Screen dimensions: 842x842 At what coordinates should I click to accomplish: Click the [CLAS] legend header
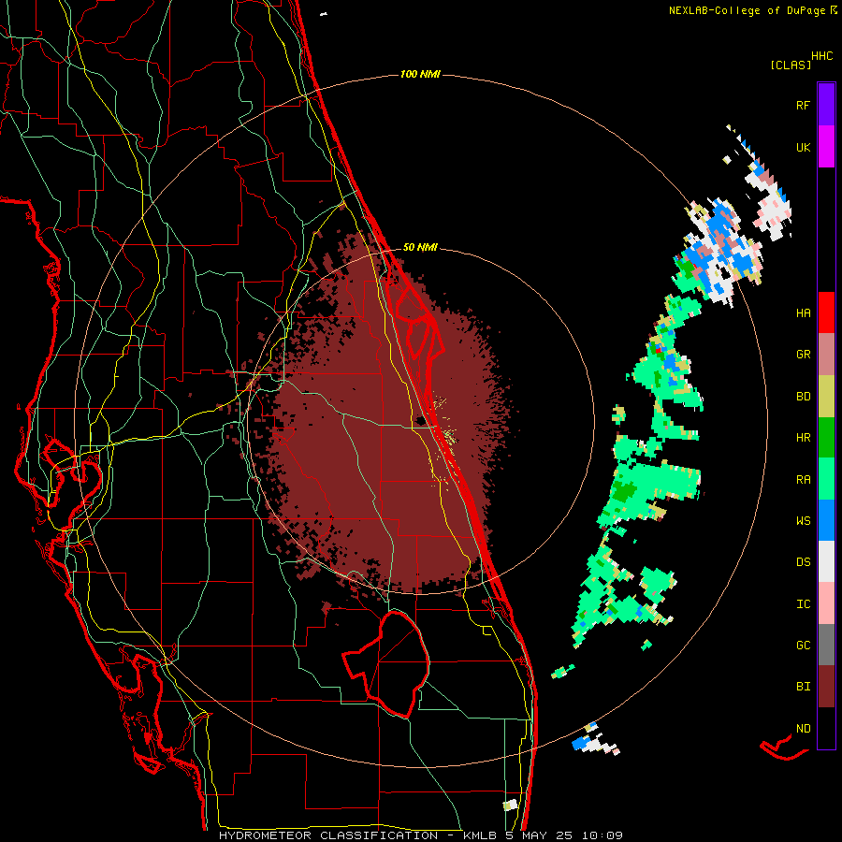791,65
